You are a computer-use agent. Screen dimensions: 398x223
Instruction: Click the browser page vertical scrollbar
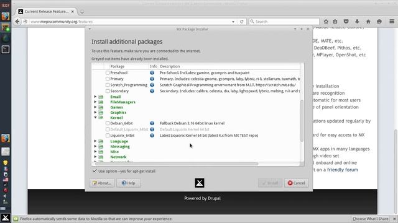coord(396,171)
